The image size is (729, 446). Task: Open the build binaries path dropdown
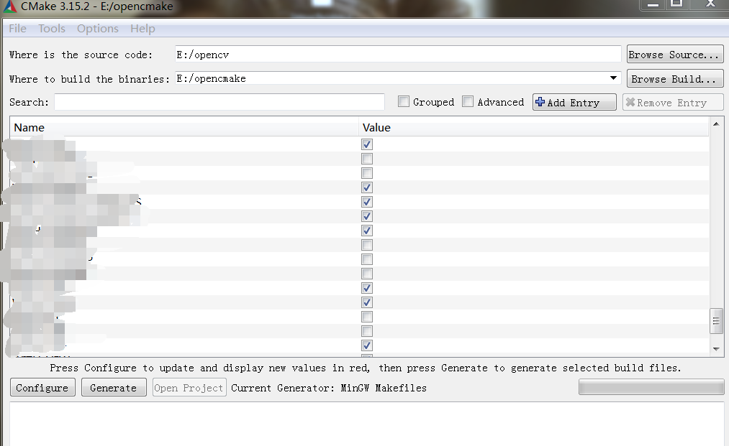[614, 78]
